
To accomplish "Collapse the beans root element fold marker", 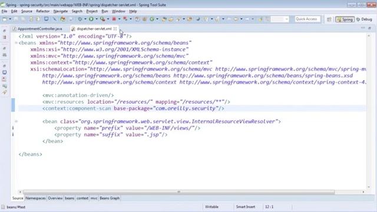I will point(16,43).
